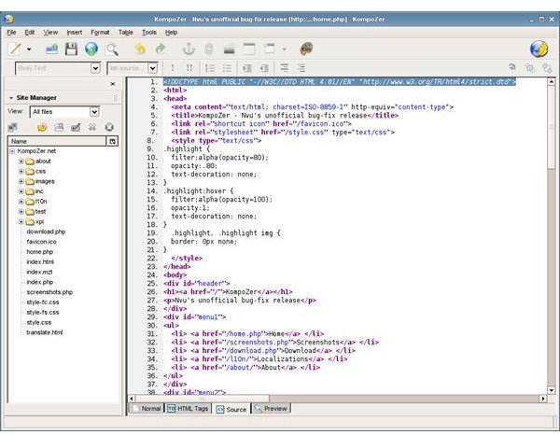Open the Form icon dropdown arrow

(x=285, y=49)
